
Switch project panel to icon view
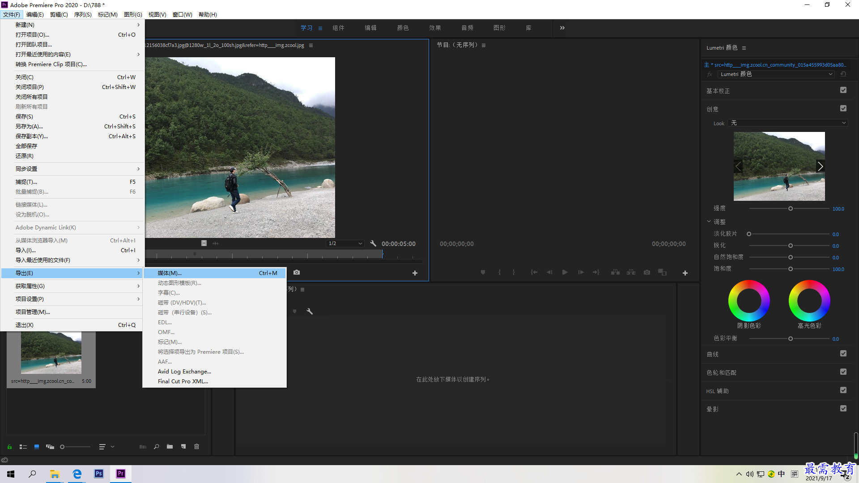pos(37,447)
